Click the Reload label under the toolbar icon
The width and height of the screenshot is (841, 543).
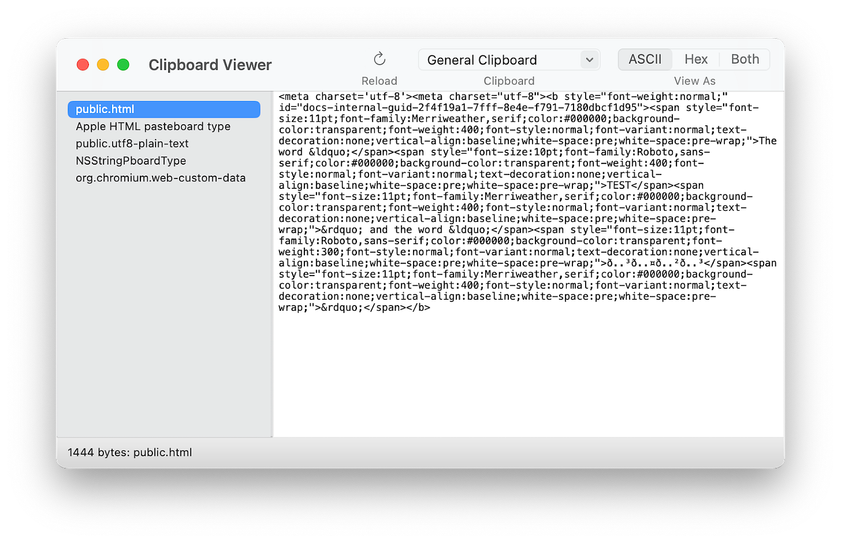click(x=379, y=81)
